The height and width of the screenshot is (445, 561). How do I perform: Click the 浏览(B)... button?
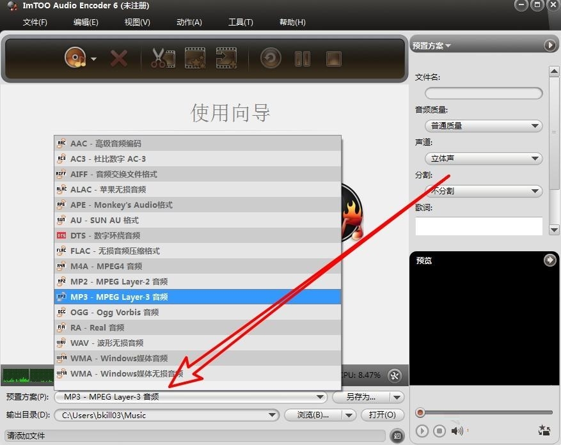click(x=313, y=415)
